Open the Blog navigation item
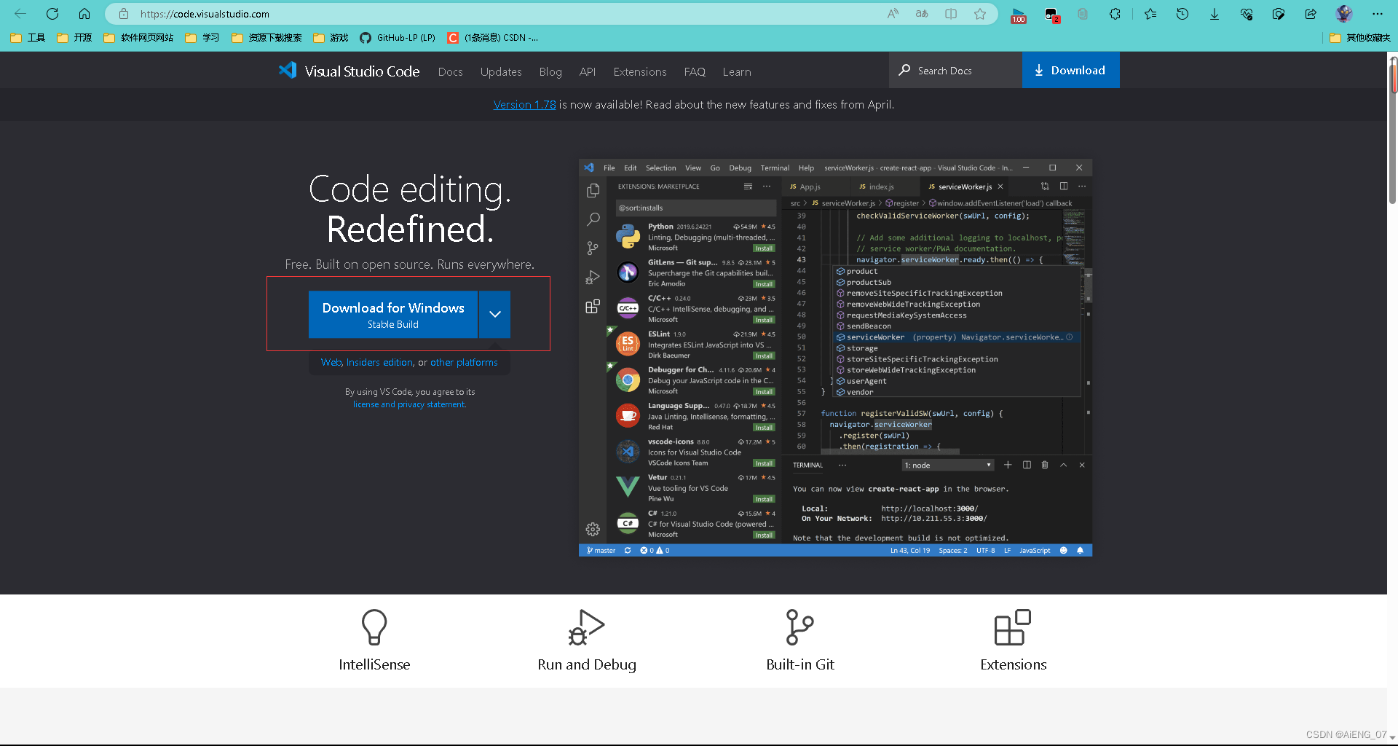The image size is (1398, 746). pos(550,71)
